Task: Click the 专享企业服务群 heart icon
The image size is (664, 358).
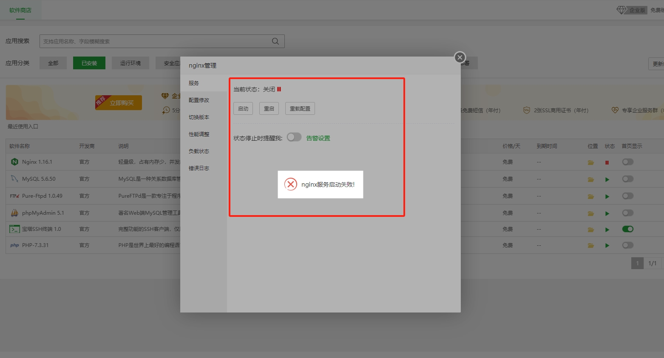Action: coord(615,110)
